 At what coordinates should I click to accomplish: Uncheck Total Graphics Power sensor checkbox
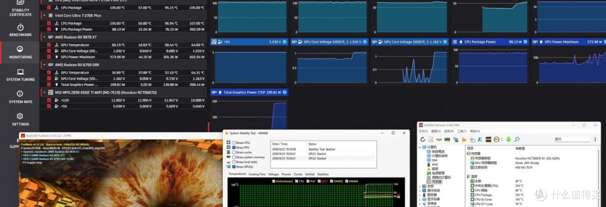[49, 84]
